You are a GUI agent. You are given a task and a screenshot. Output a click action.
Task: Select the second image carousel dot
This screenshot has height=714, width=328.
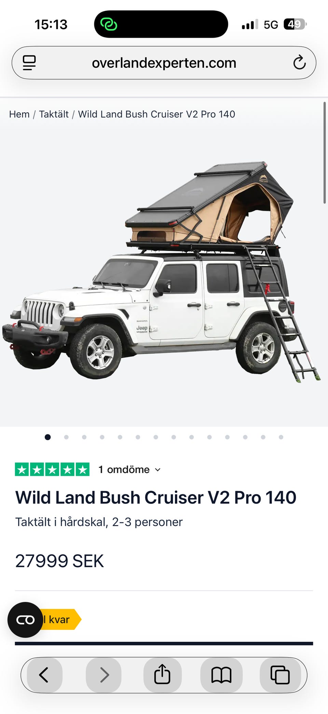coord(66,437)
